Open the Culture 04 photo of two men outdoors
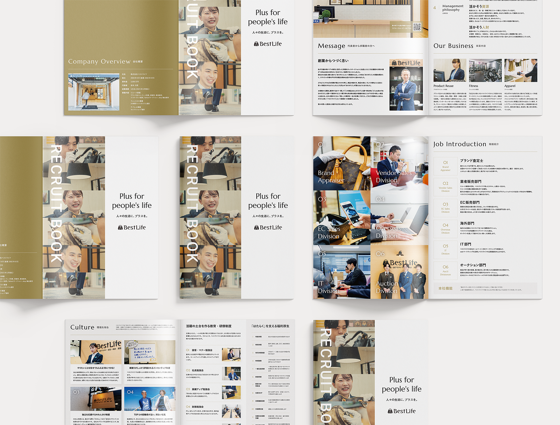Viewport: 560px width, 425px height. click(x=149, y=399)
